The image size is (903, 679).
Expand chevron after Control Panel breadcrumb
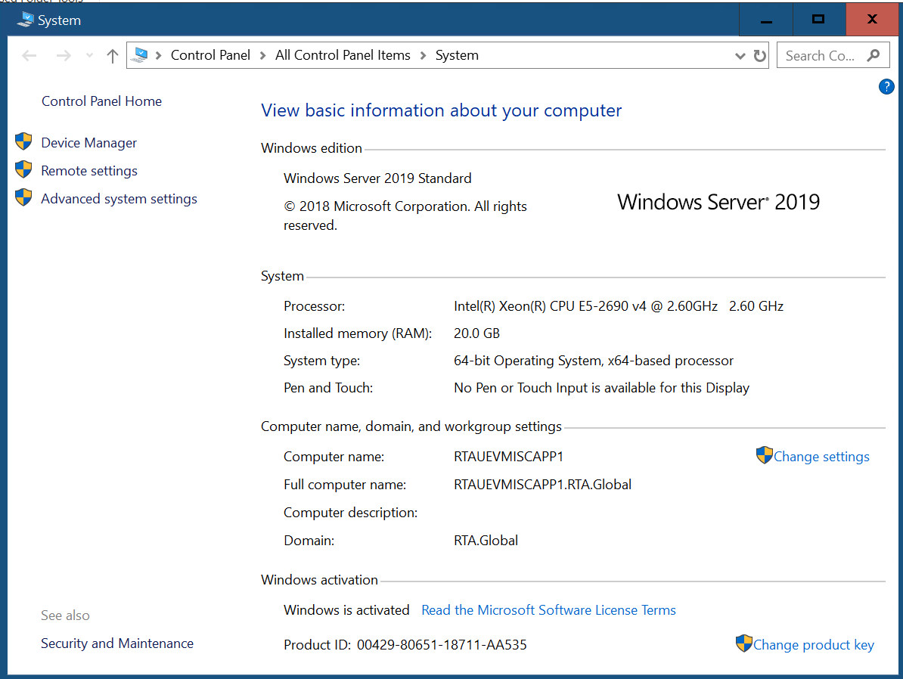coord(263,55)
